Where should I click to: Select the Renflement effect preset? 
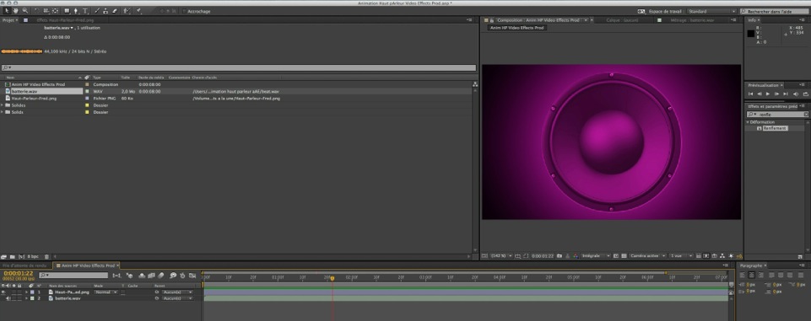pyautogui.click(x=776, y=128)
